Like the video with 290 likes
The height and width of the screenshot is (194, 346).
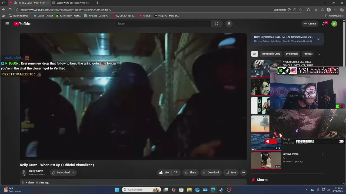point(164,172)
